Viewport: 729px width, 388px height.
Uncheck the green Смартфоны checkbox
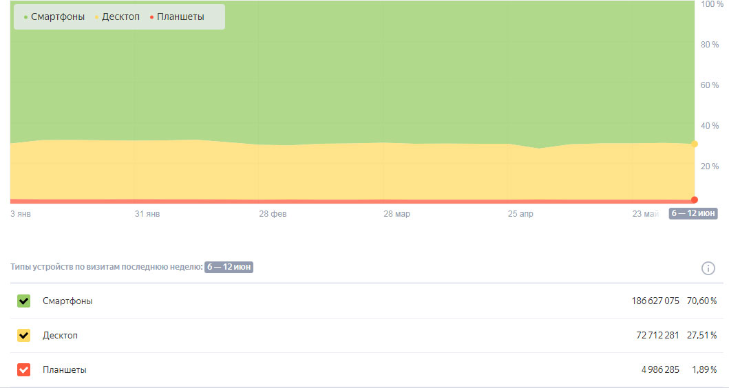tap(24, 301)
